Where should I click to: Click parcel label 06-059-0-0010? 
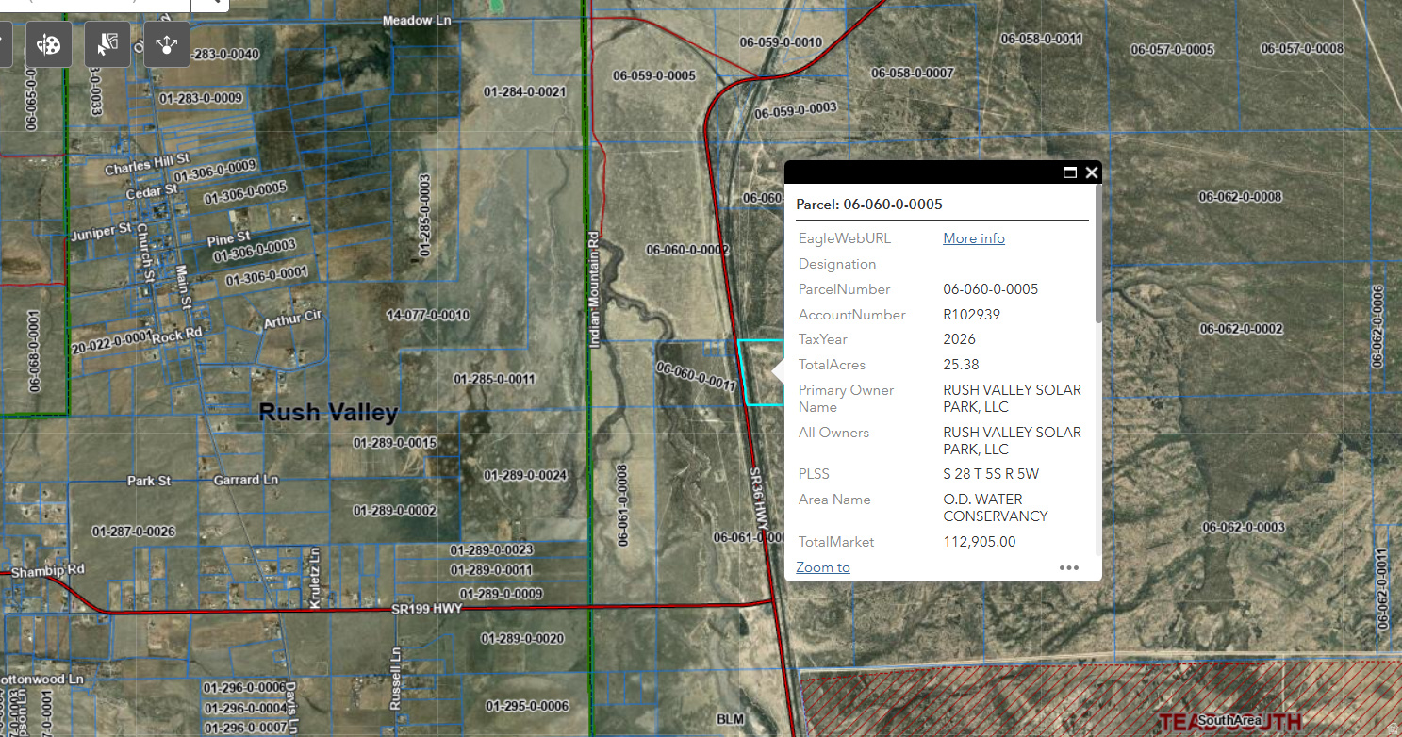tap(781, 42)
